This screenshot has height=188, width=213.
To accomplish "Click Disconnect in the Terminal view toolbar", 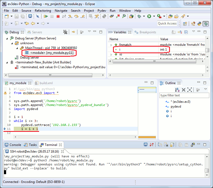I will (152, 145).
